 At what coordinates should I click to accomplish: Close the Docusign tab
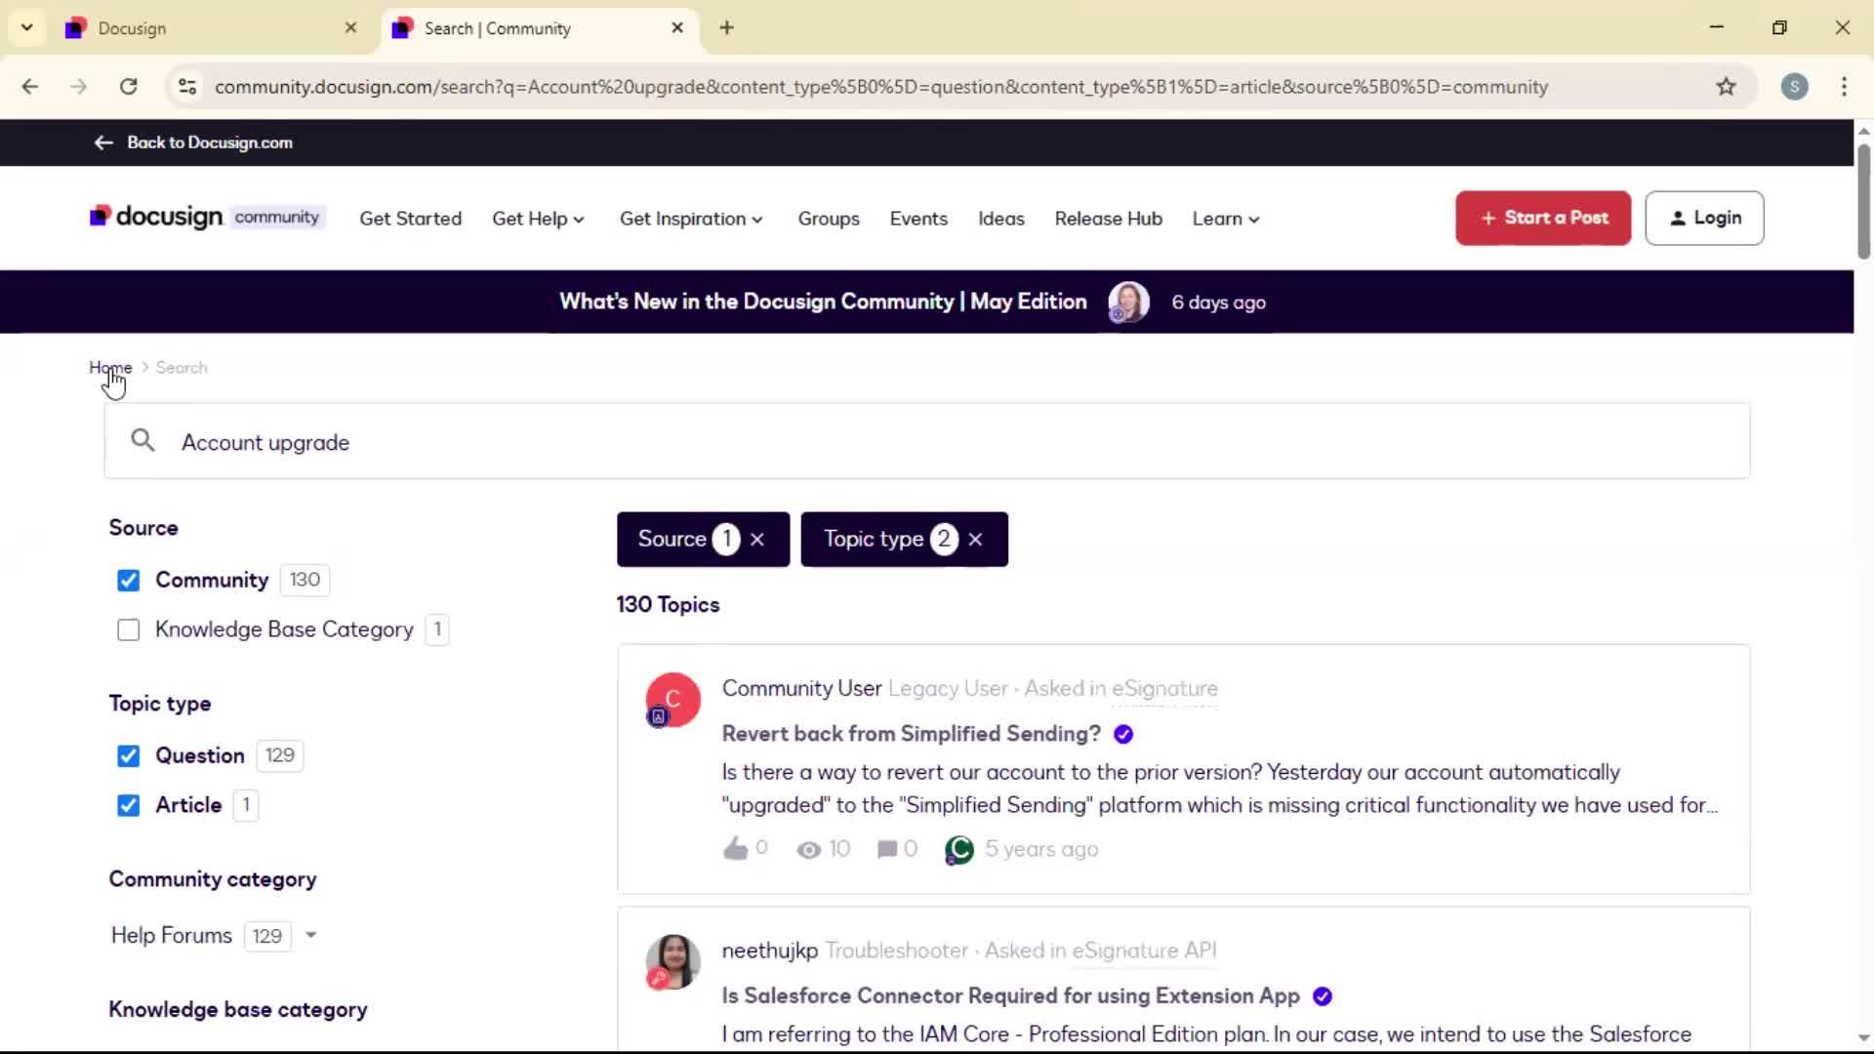click(350, 28)
